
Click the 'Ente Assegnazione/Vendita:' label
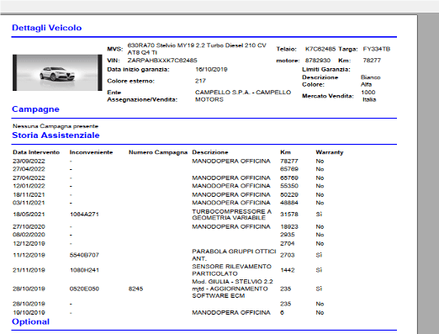142,96
